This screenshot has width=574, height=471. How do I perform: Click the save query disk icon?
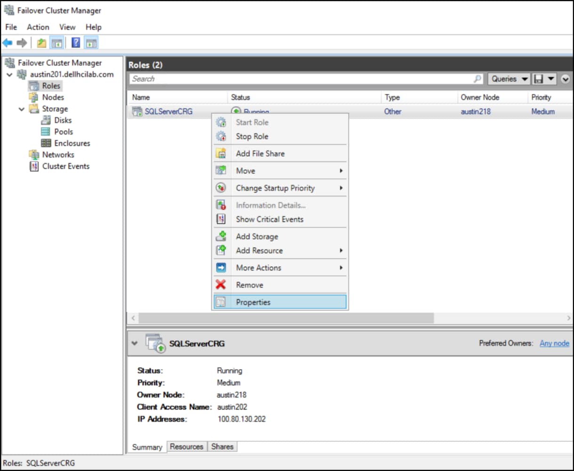[x=539, y=79]
